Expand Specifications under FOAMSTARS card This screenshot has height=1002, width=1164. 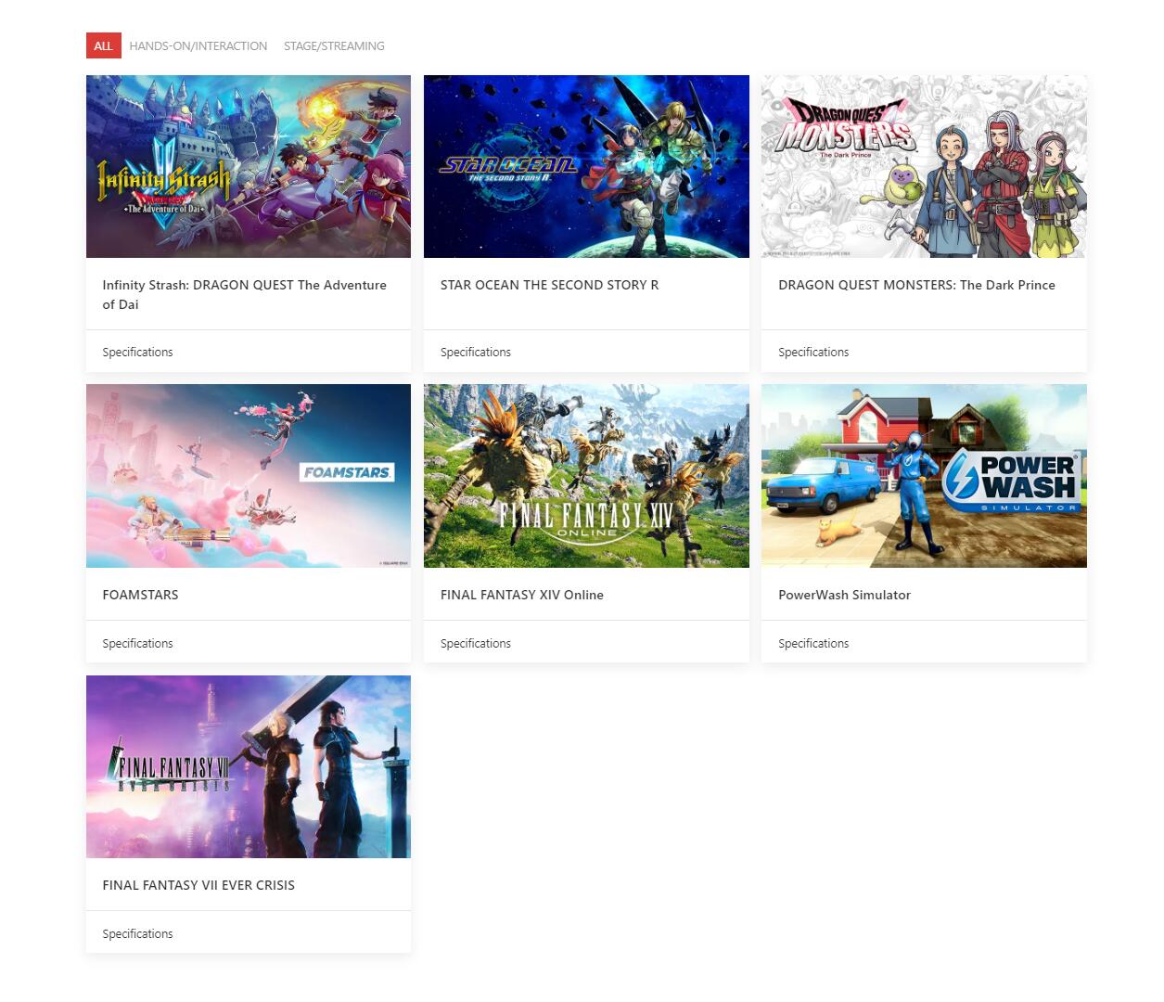pyautogui.click(x=137, y=643)
